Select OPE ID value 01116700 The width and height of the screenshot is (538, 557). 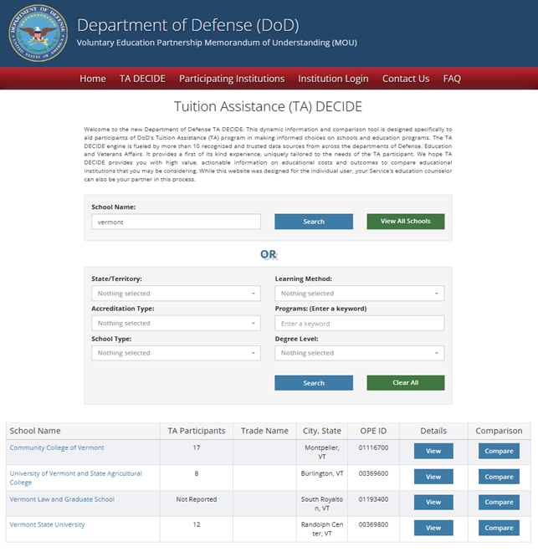373,447
